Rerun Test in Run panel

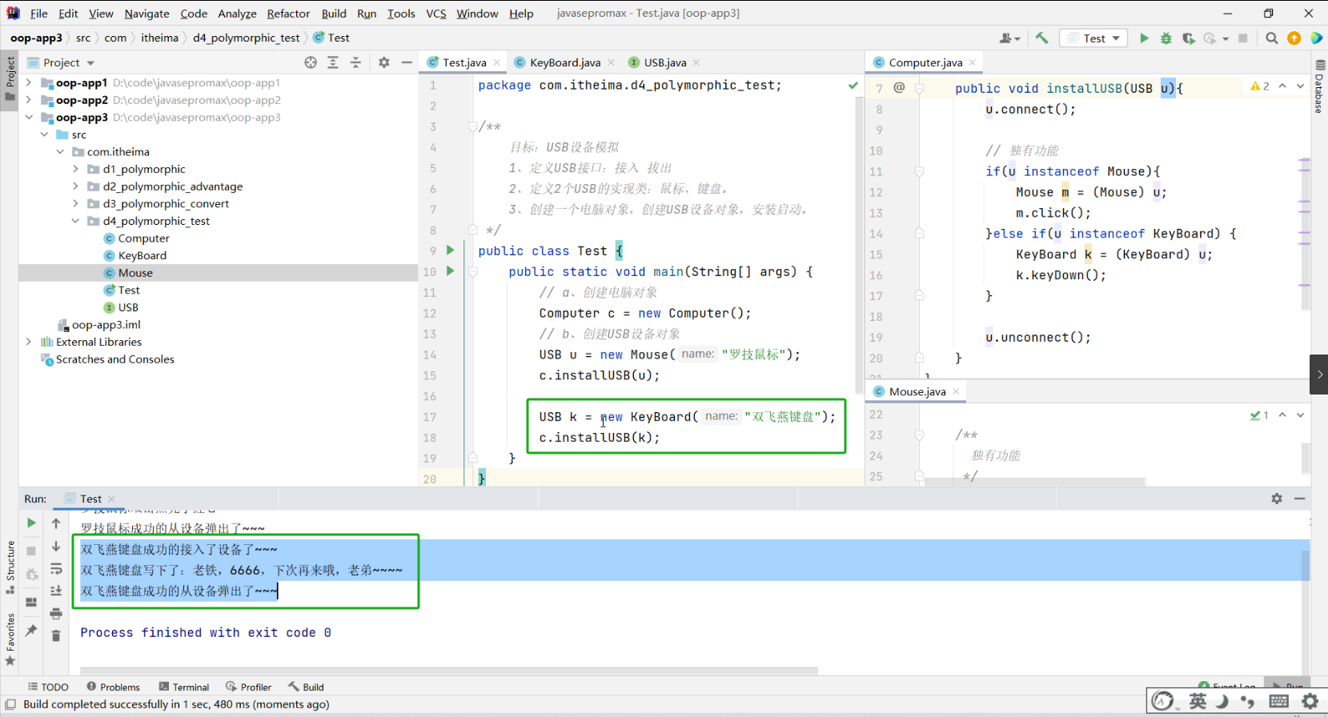click(31, 523)
